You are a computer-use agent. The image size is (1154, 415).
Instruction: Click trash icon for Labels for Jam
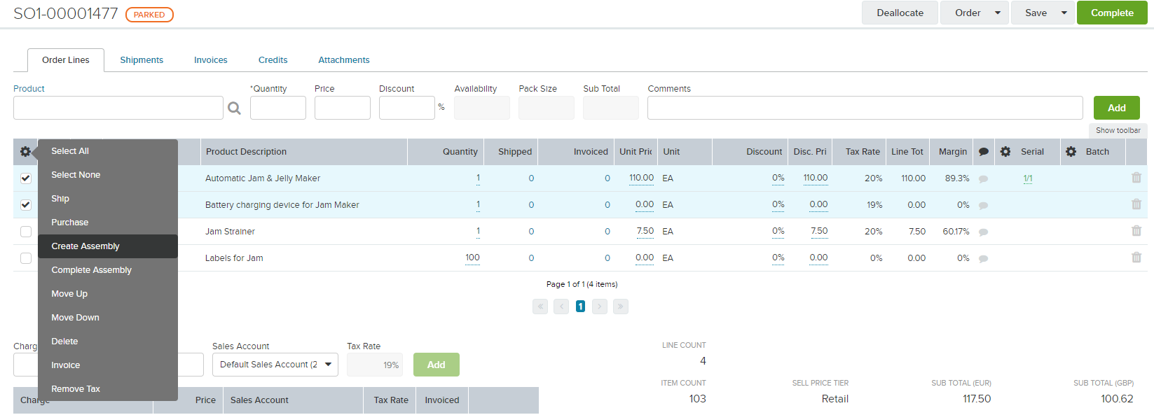point(1136,258)
